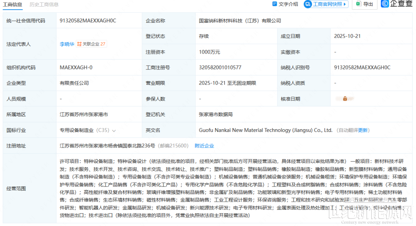Image resolution: width=416 pixels, height=226 pixels.
Task: Open the 附近企业 nearby companies link
Action: (x=204, y=146)
